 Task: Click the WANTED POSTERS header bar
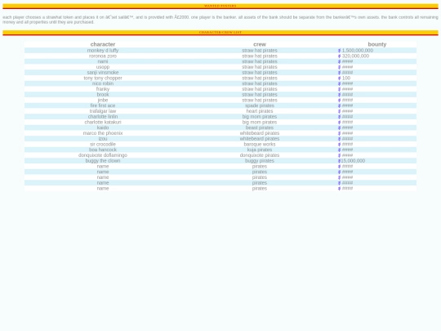click(220, 6)
